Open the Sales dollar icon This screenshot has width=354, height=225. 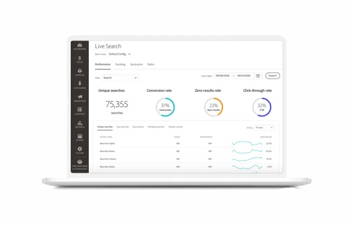(80, 58)
